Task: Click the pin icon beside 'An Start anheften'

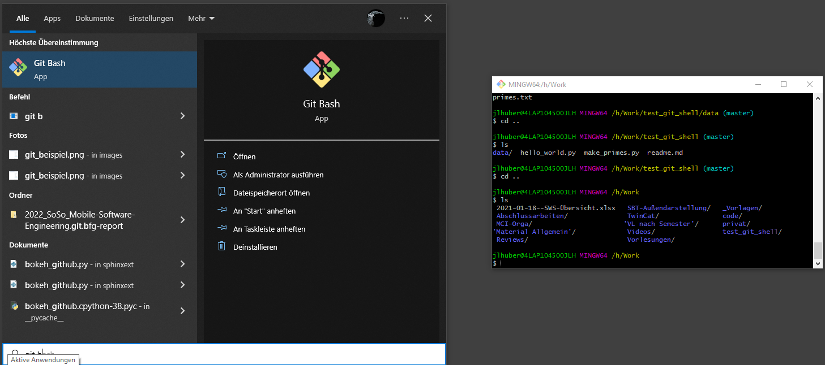Action: [x=221, y=210]
